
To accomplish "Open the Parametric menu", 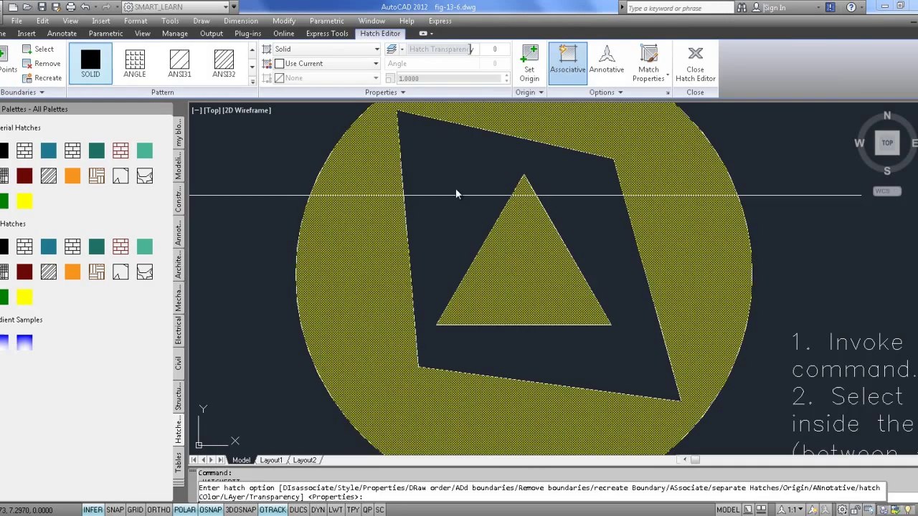I will click(x=326, y=21).
